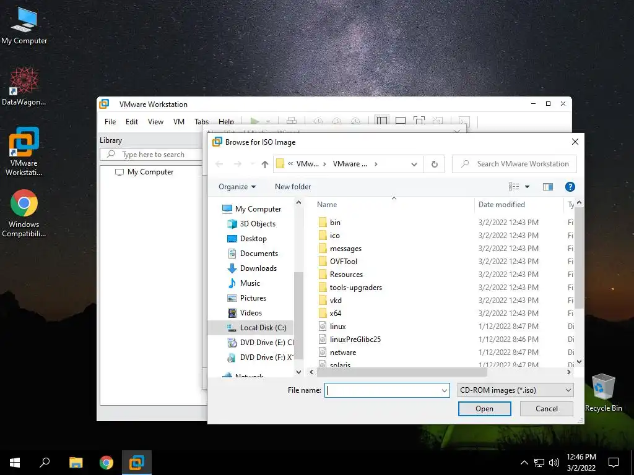The width and height of the screenshot is (634, 475).
Task: Select the netware ISO file
Action: click(x=337, y=352)
